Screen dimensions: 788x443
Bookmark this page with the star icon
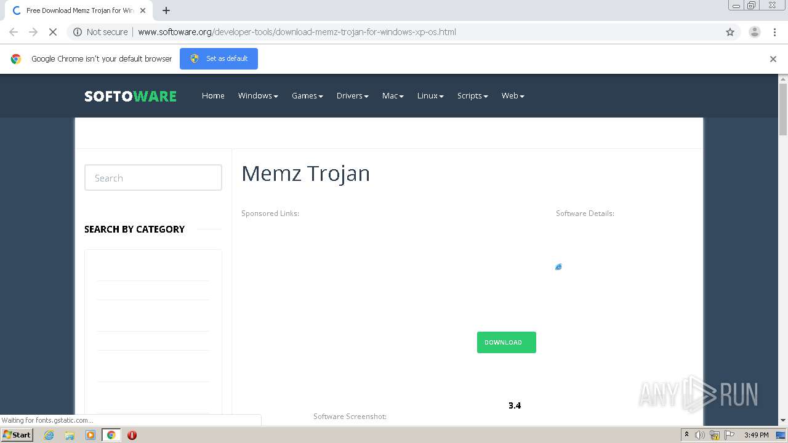(730, 32)
